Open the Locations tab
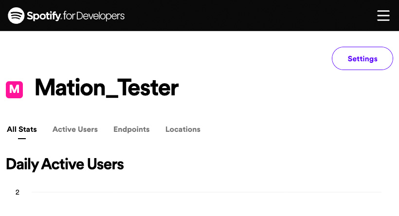Viewport: 399px width, 216px height. tap(183, 129)
